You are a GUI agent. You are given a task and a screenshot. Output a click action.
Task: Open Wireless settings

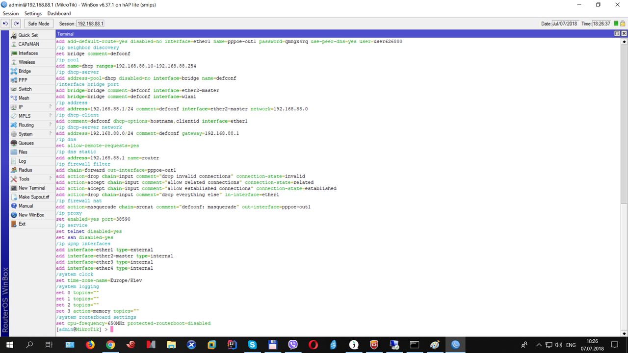pyautogui.click(x=26, y=62)
